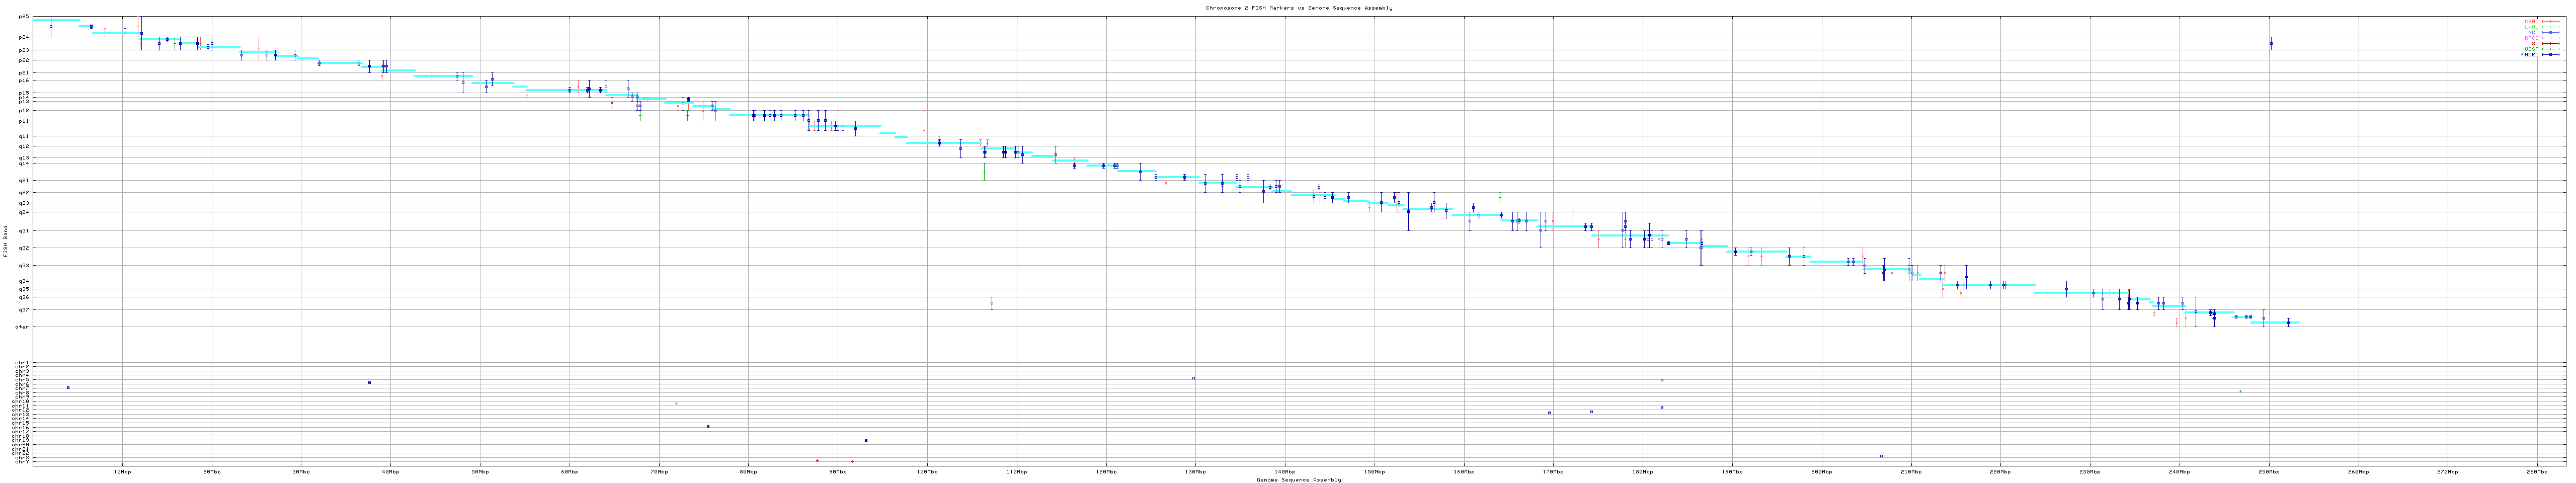Click the chart title text
2576x483 pixels.
point(1298,8)
